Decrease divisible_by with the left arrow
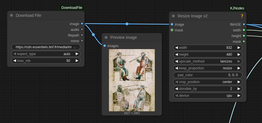 tap(177, 89)
